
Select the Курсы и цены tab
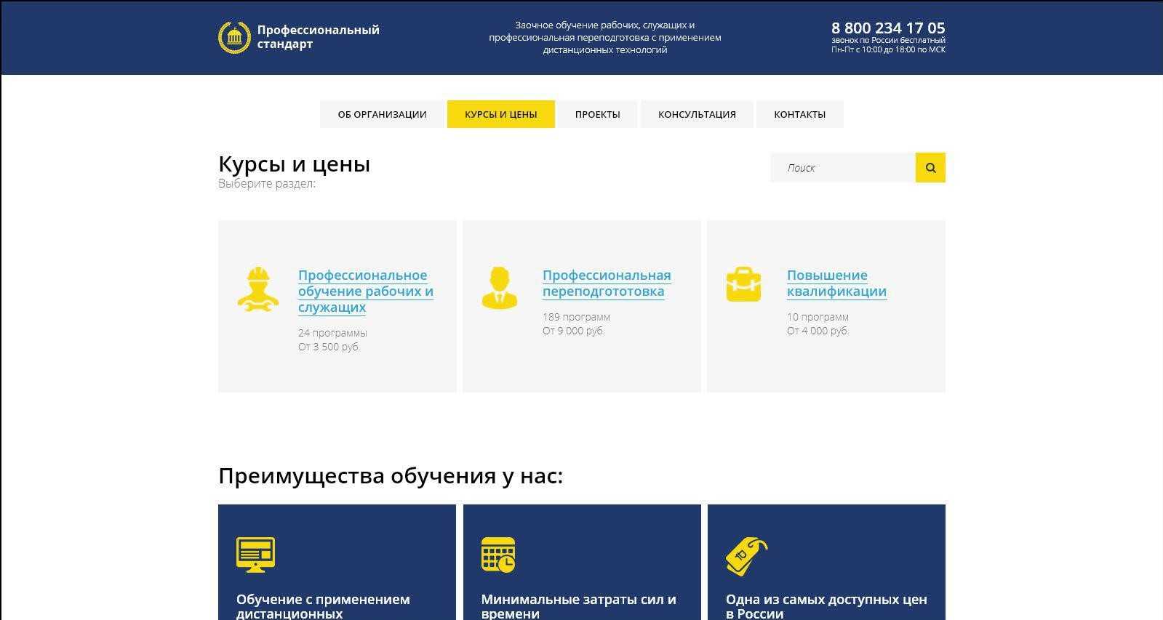pos(500,114)
